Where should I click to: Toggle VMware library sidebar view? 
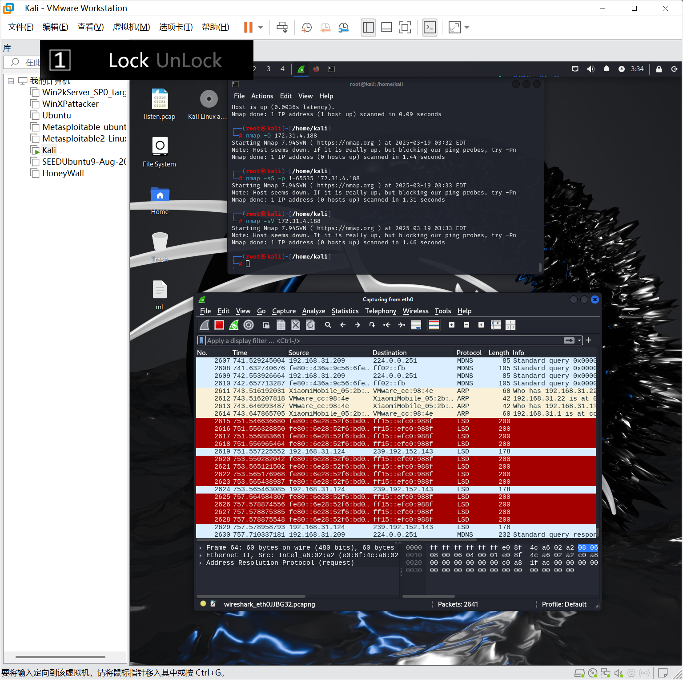pyautogui.click(x=368, y=28)
